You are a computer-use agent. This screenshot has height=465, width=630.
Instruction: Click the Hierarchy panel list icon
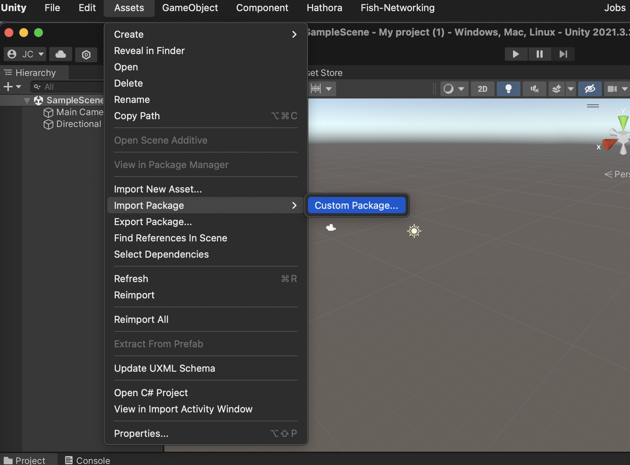(x=8, y=73)
